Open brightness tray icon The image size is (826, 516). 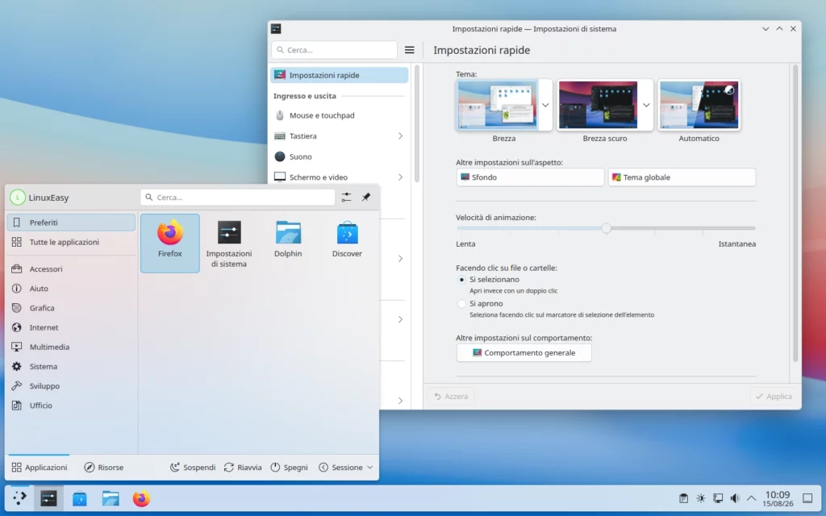click(x=701, y=498)
